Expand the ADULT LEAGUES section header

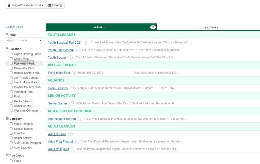tap(61, 126)
